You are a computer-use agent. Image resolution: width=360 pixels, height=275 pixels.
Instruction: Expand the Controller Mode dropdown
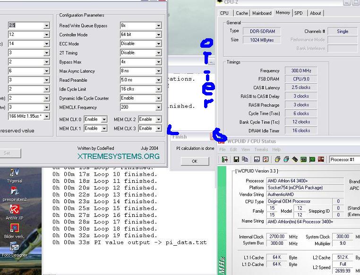[158, 34]
